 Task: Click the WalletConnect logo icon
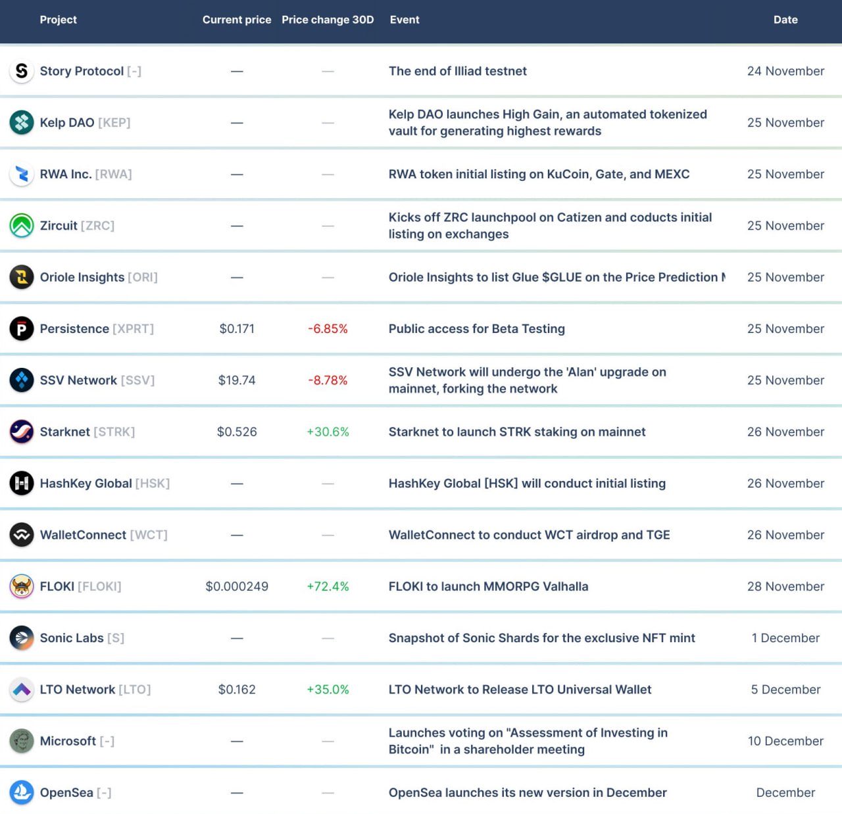(22, 535)
